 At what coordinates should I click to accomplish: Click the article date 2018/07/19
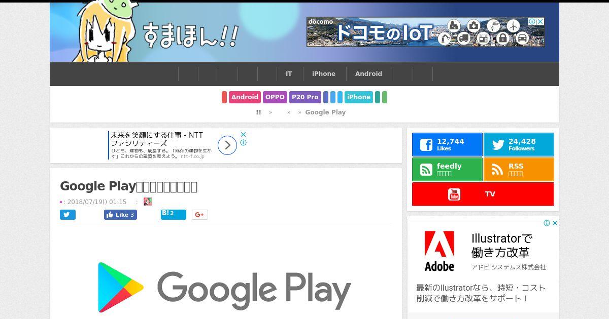[x=96, y=202]
